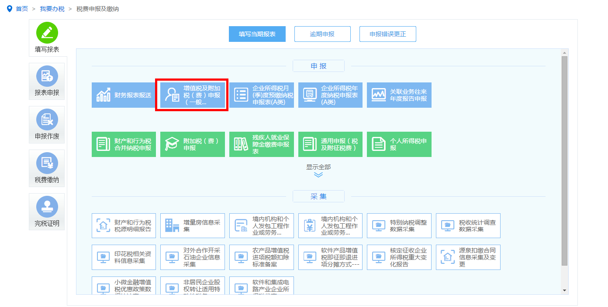Click 税收统计调查数据采集 tile

pyautogui.click(x=468, y=225)
